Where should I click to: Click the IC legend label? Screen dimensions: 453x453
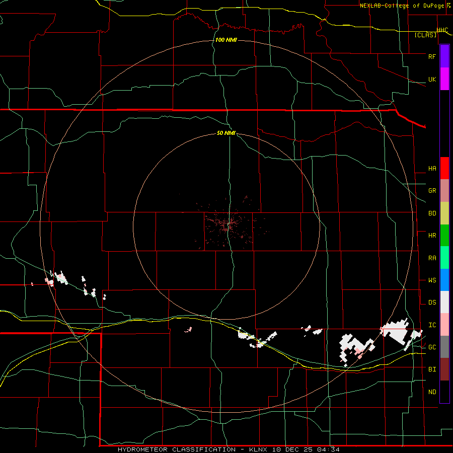[432, 325]
